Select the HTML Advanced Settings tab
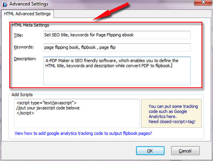 [x=27, y=14]
